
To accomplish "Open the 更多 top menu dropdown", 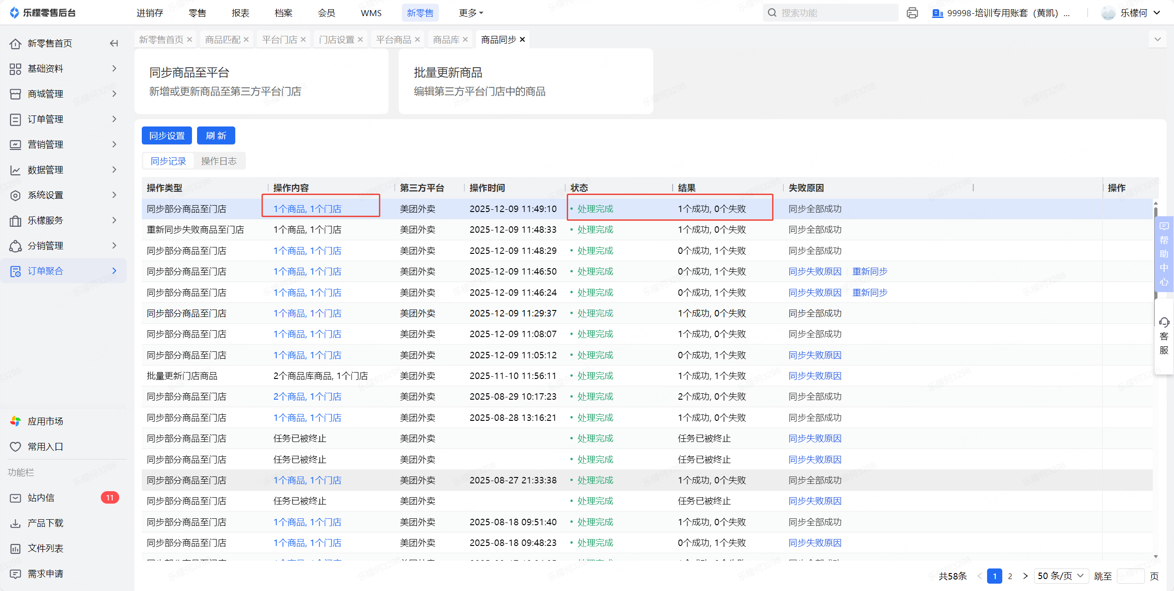I will click(471, 13).
